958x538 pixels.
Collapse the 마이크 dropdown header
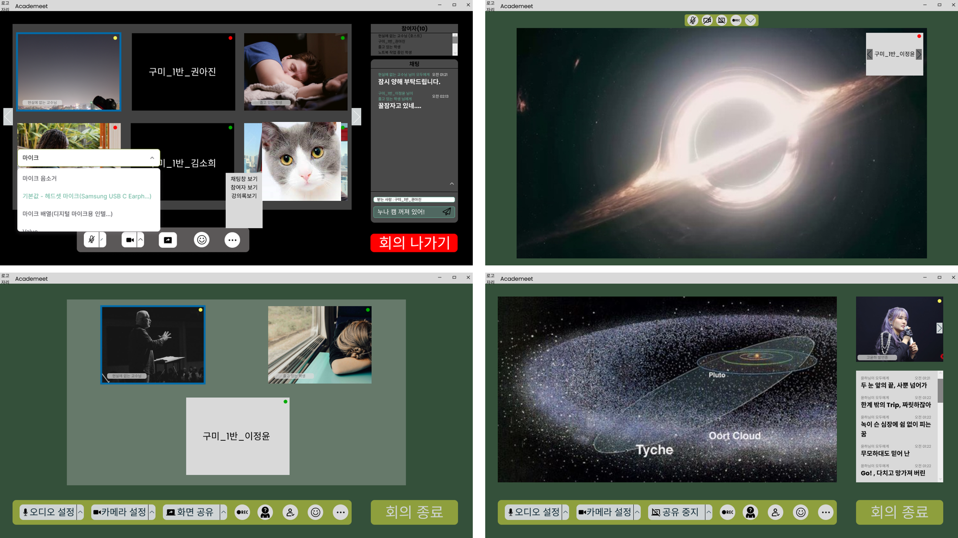point(152,158)
